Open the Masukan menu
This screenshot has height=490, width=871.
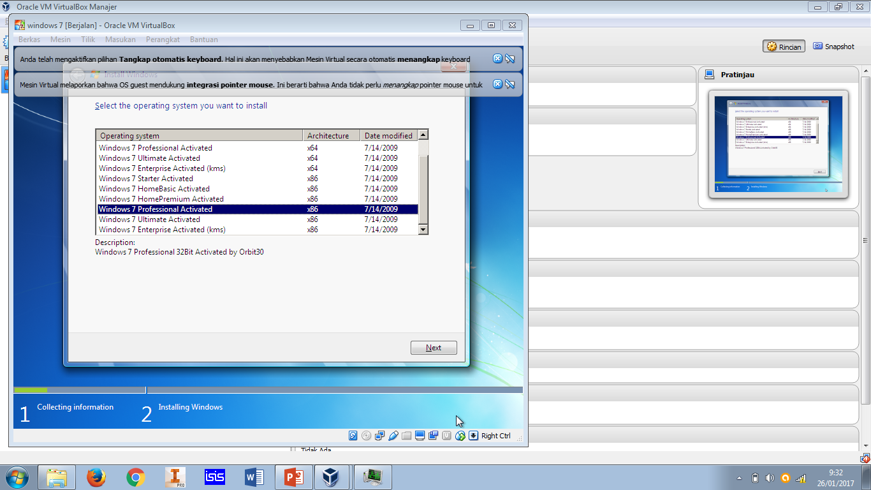coord(121,40)
